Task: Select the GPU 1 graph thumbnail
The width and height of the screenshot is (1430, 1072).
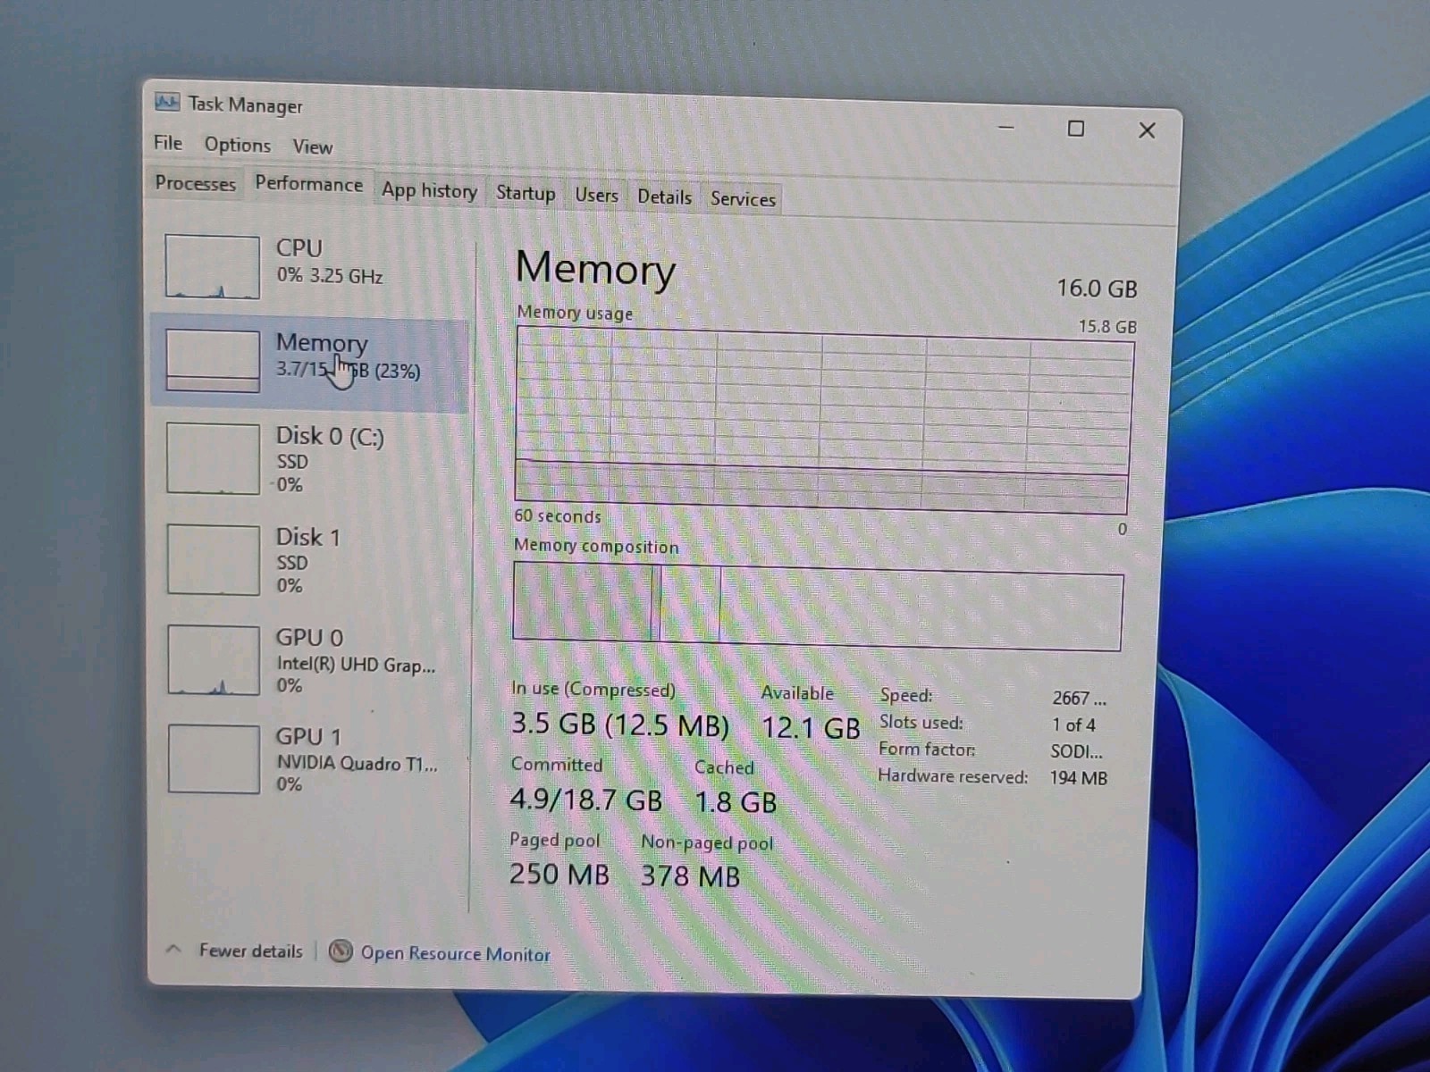Action: tap(214, 759)
